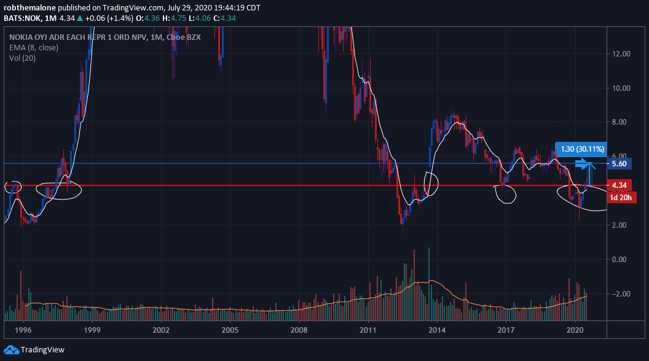Click the 2017 time axis label

pyautogui.click(x=506, y=330)
